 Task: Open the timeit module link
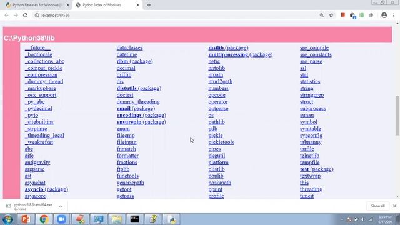pyautogui.click(x=307, y=196)
